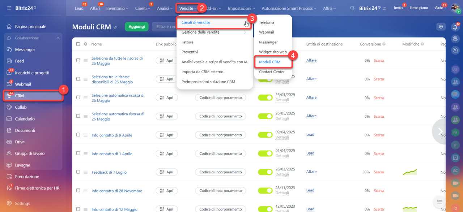Click the Aiuto button
The width and height of the screenshot is (463, 212).
coord(439,8)
